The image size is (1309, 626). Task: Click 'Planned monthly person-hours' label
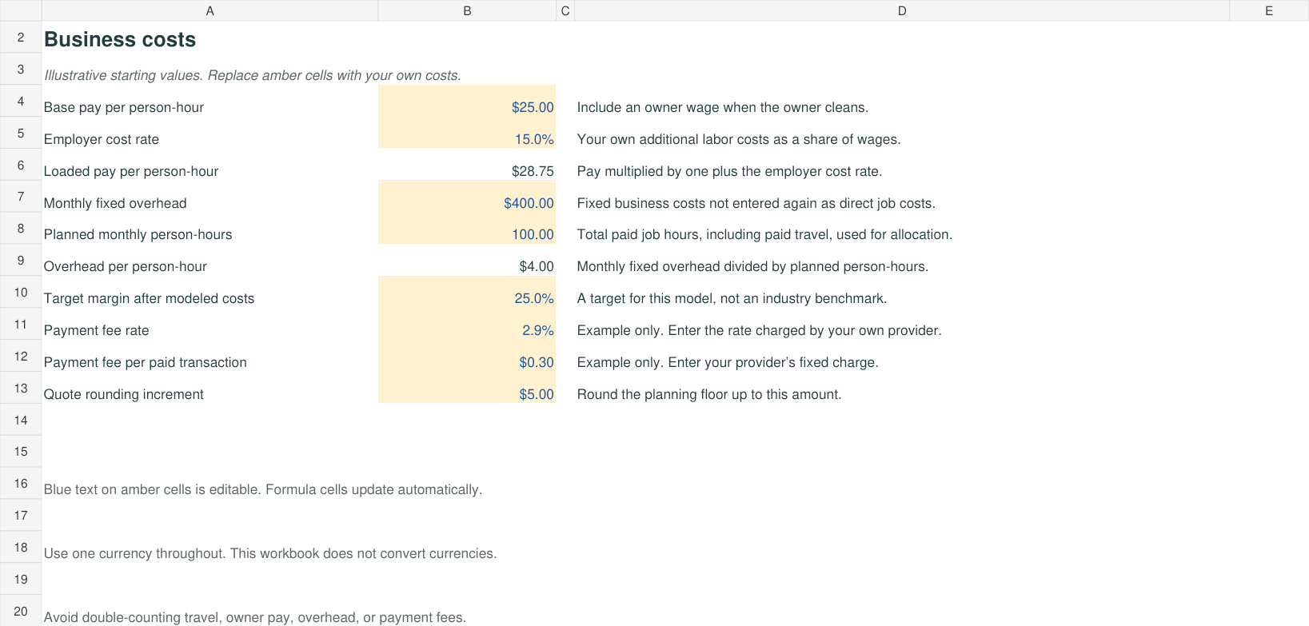pyautogui.click(x=138, y=234)
